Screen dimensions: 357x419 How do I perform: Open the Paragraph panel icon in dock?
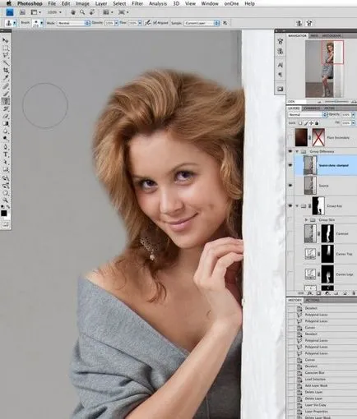coord(280,75)
